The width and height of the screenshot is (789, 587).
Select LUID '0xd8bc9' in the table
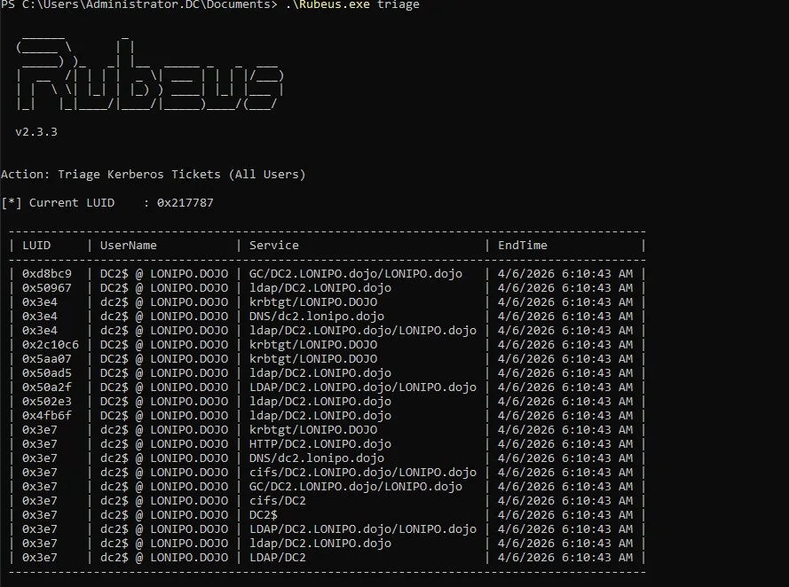click(47, 274)
